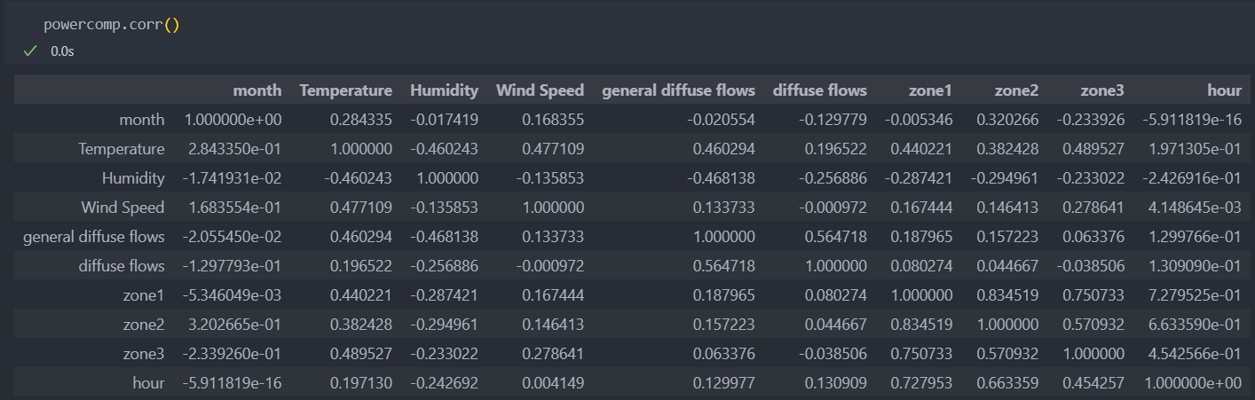Viewport: 1255px width, 400px height.
Task: Click the cell 7.279525e-01
Action: click(x=1196, y=295)
